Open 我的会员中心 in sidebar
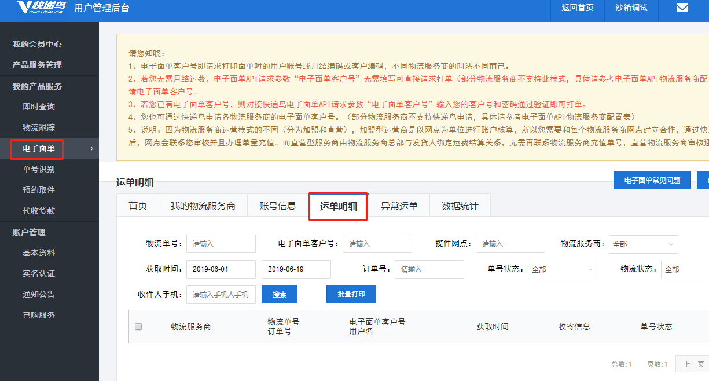This screenshot has height=381, width=709. coord(37,44)
